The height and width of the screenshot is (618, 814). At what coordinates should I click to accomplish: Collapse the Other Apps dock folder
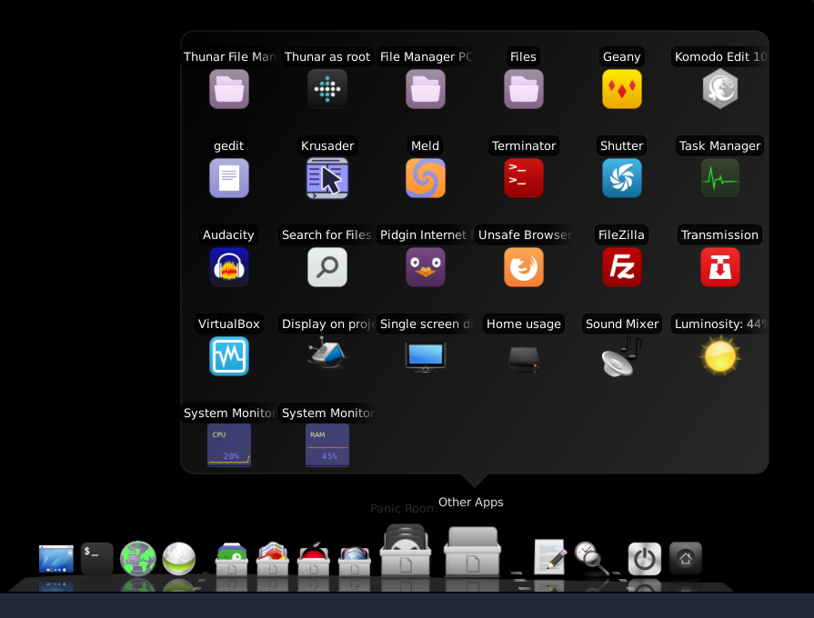click(472, 552)
